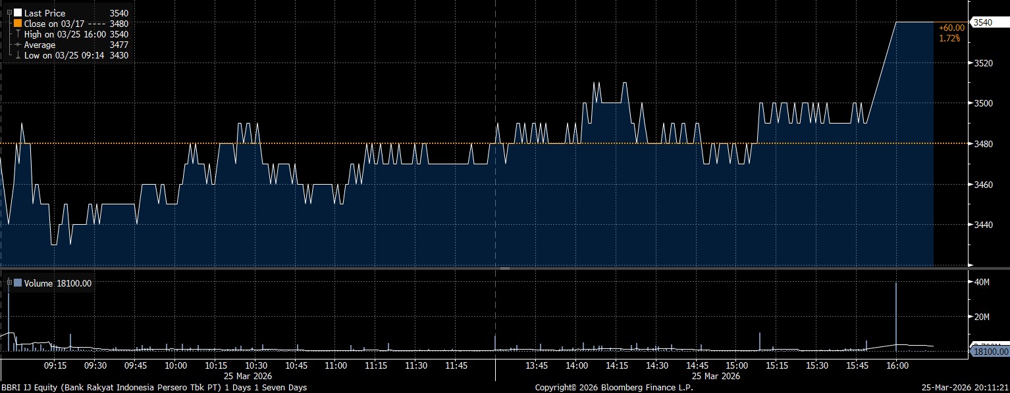Click the High marker icon in legend
Image resolution: width=1010 pixels, height=393 pixels.
coord(18,34)
